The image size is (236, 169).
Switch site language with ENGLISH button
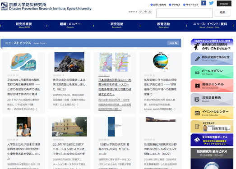[x=224, y=4]
